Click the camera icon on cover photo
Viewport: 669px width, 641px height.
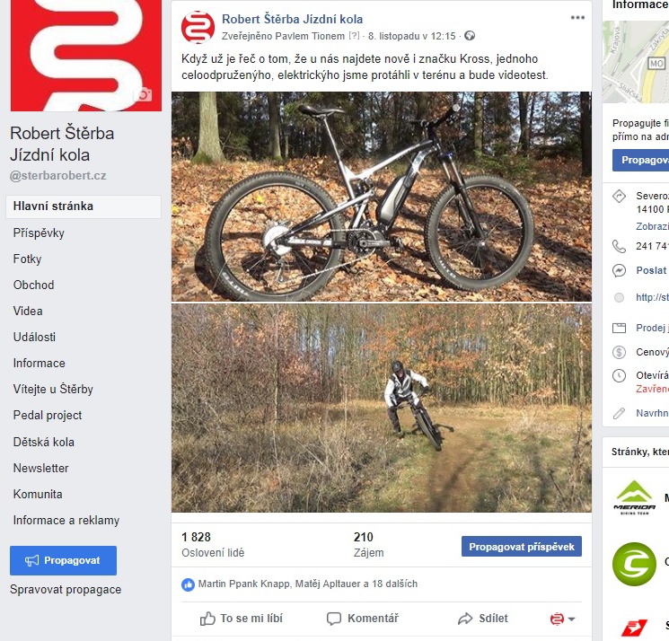coord(144,94)
